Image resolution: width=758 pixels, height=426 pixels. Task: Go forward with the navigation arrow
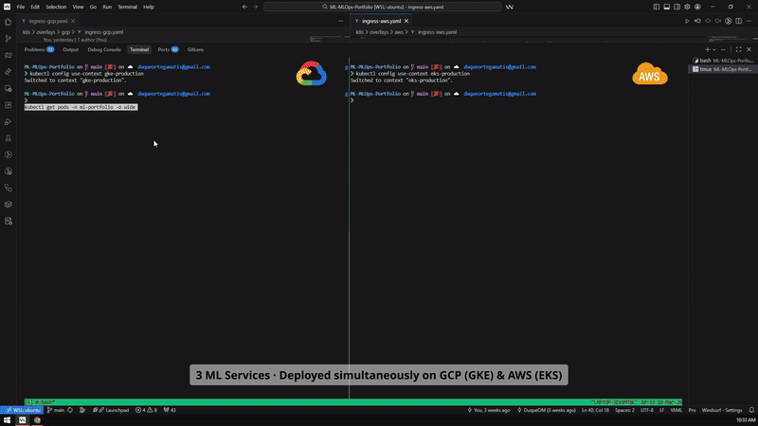pos(255,7)
